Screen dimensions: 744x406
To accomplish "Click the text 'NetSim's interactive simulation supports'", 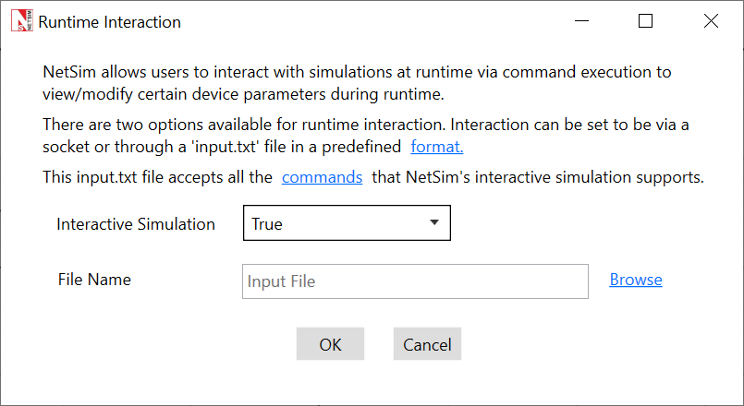I will 538,177.
